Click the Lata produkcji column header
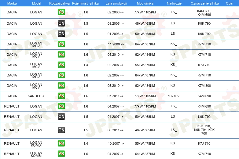 coord(116,3)
